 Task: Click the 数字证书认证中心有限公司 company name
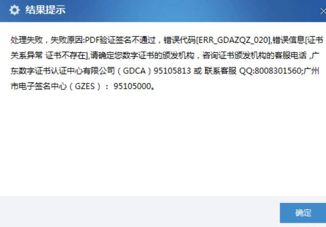click(66, 71)
